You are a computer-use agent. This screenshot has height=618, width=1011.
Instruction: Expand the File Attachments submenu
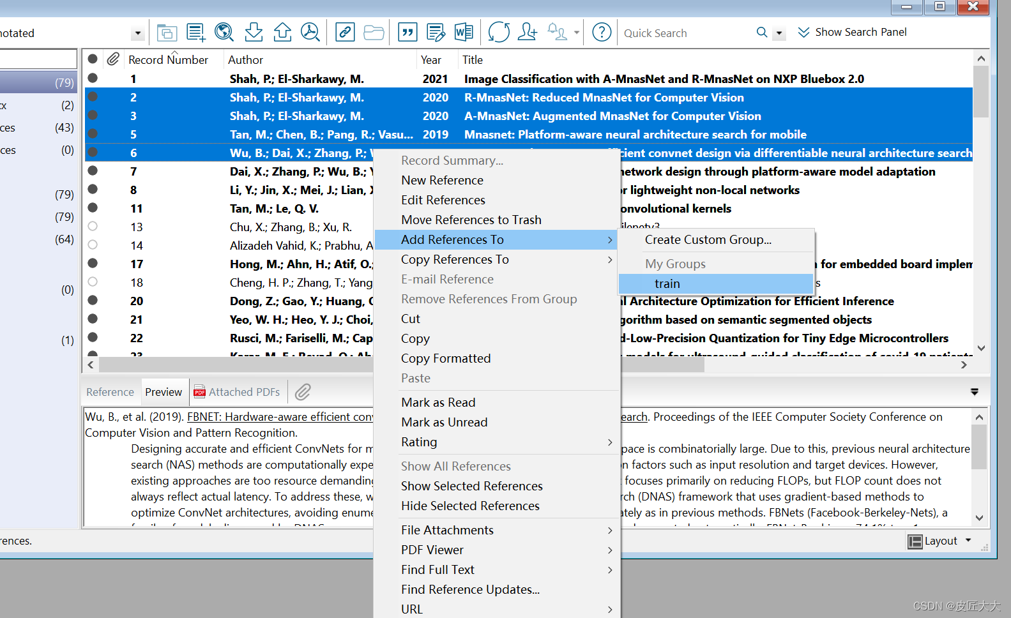(496, 530)
